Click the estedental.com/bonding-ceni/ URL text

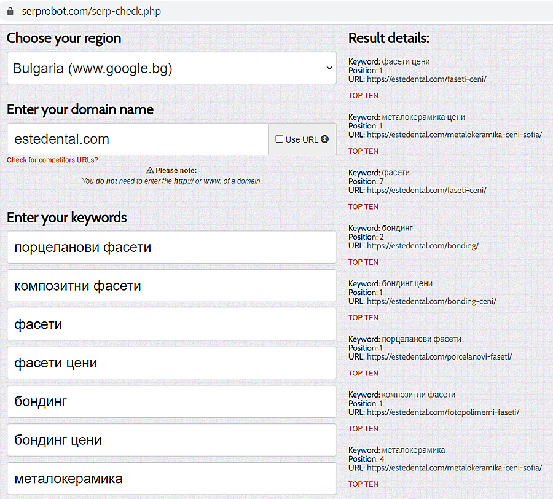pyautogui.click(x=431, y=301)
